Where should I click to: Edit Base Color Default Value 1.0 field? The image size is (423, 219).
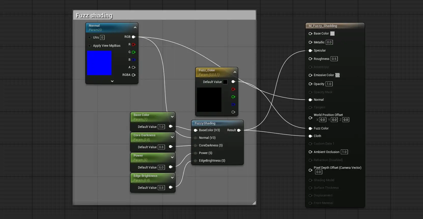(x=161, y=127)
